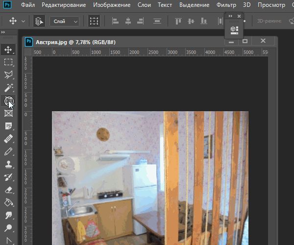294x245 pixels.
Task: Select the Eraser tool
Action: tap(8, 190)
